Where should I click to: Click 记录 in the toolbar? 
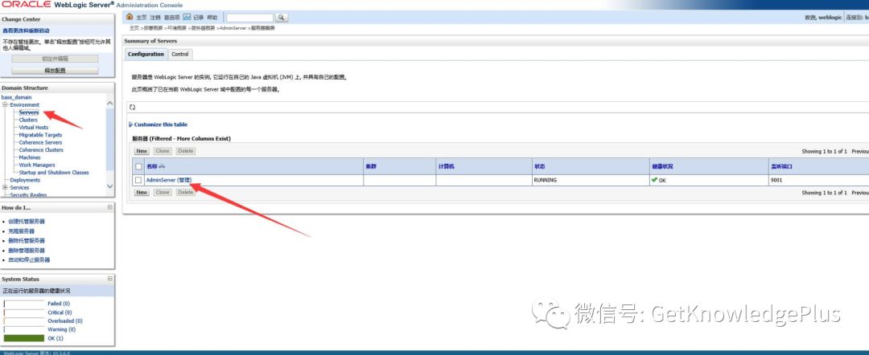(199, 18)
